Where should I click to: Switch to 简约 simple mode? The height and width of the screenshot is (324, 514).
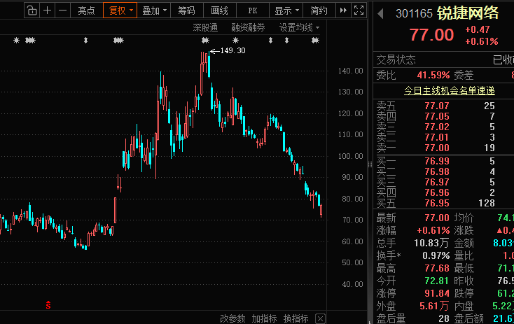coord(319,10)
